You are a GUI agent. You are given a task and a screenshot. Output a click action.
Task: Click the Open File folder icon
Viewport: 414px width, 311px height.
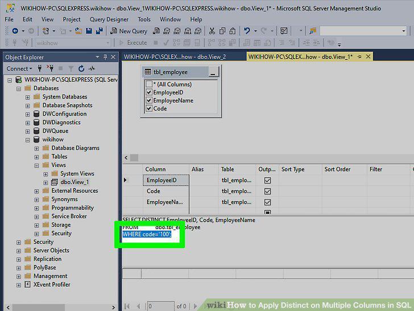(x=78, y=31)
